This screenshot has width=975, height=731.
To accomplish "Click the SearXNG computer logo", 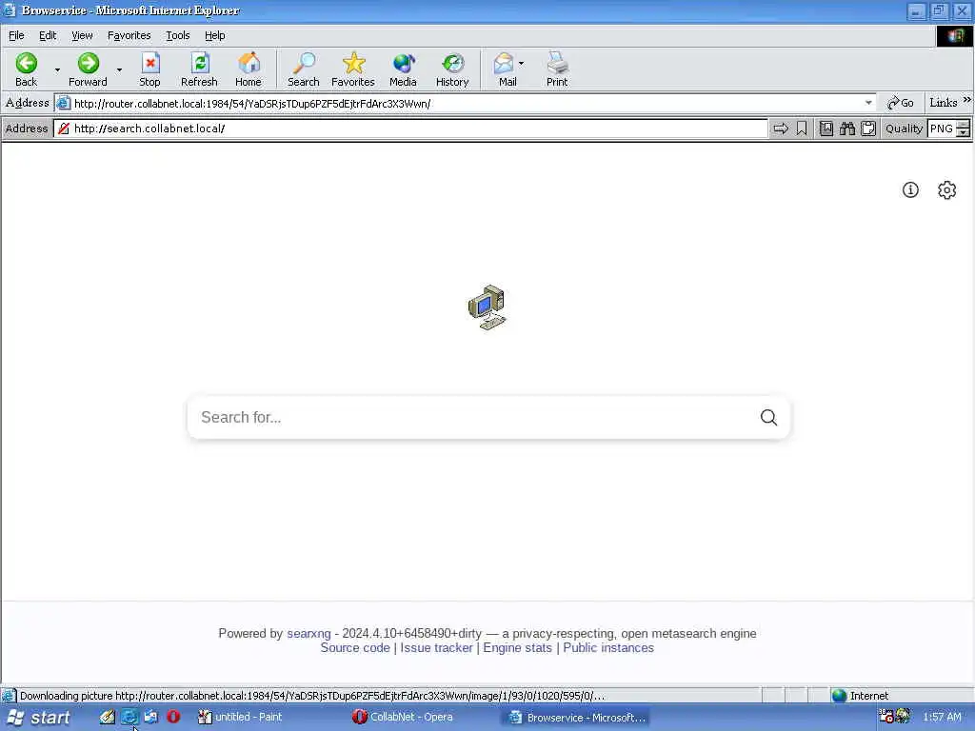I will click(x=487, y=307).
